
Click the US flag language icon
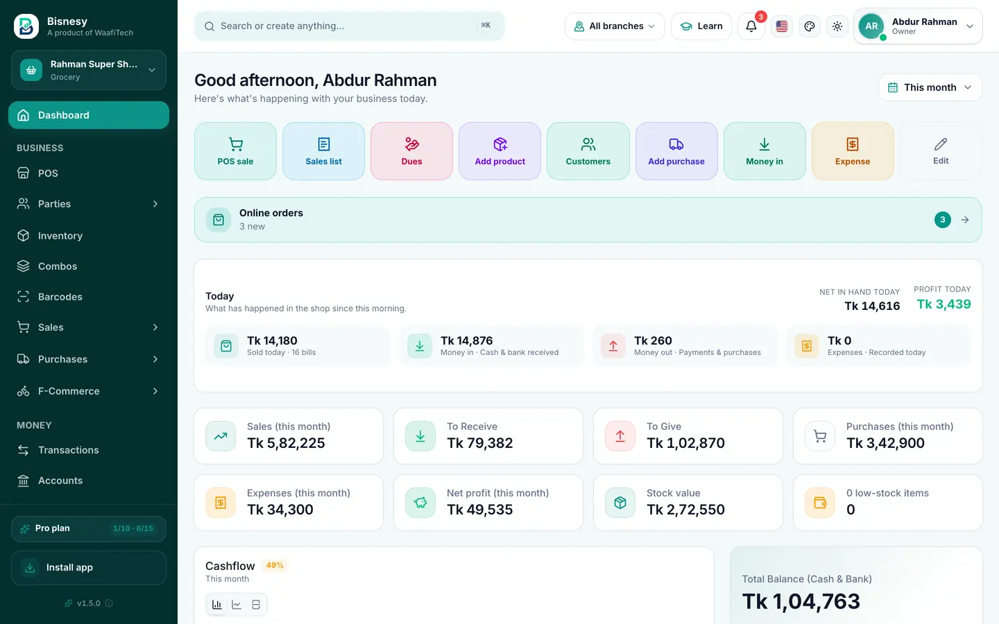782,26
